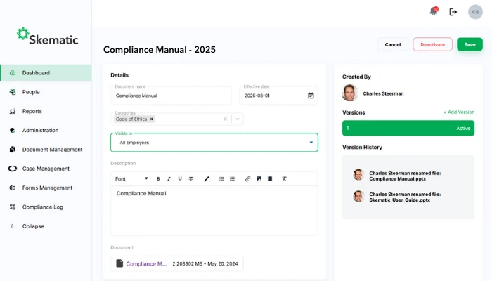
Task: Pick text color with the pen icon
Action: pyautogui.click(x=207, y=178)
